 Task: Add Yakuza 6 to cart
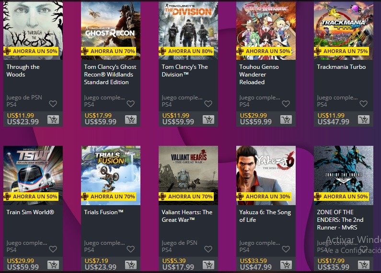[x=286, y=265]
